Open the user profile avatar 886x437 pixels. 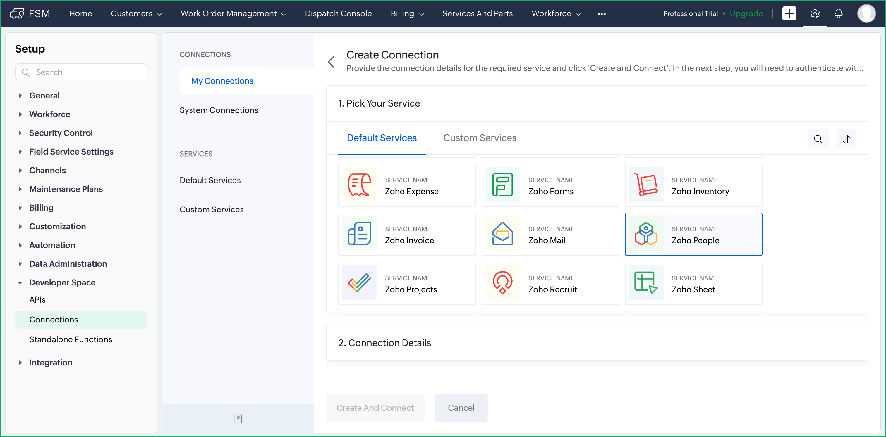coord(866,13)
